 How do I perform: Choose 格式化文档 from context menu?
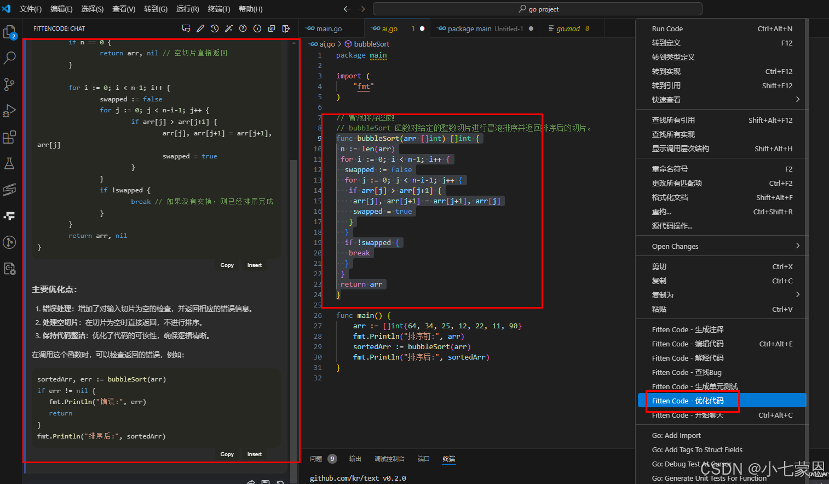670,197
